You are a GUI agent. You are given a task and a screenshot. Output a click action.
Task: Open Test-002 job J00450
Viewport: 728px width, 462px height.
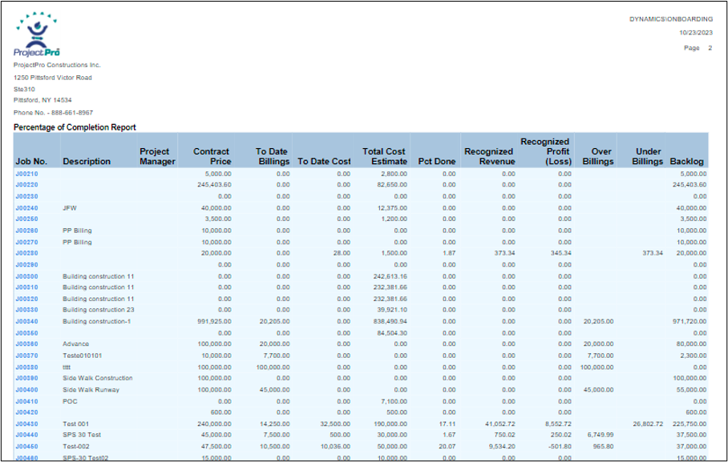point(26,447)
